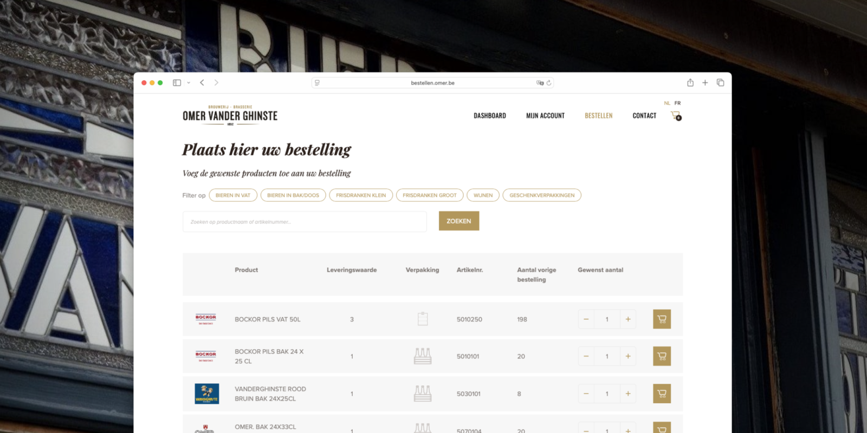The width and height of the screenshot is (867, 433).
Task: Click the product search field
Action: (305, 221)
